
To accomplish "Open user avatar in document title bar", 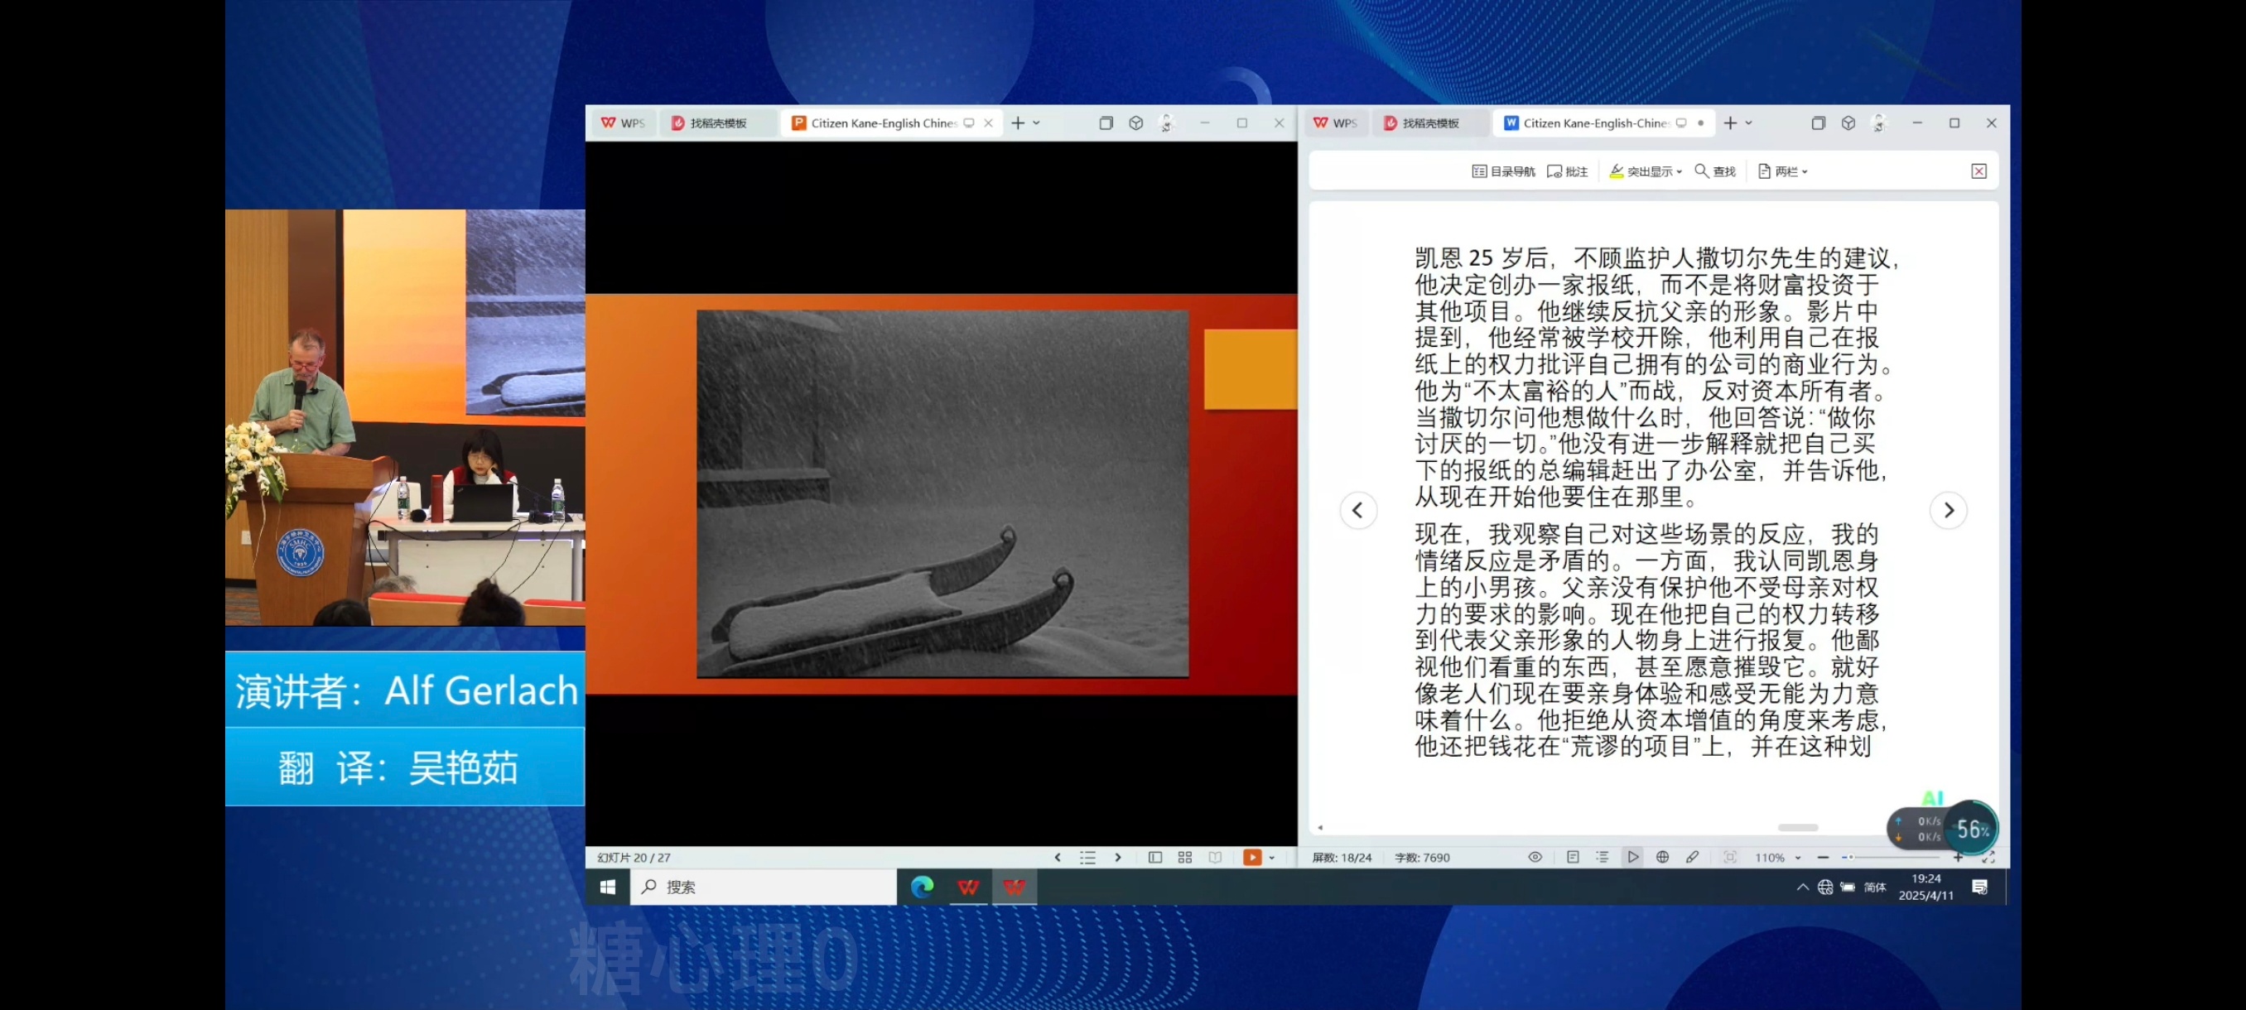I will click(1879, 123).
